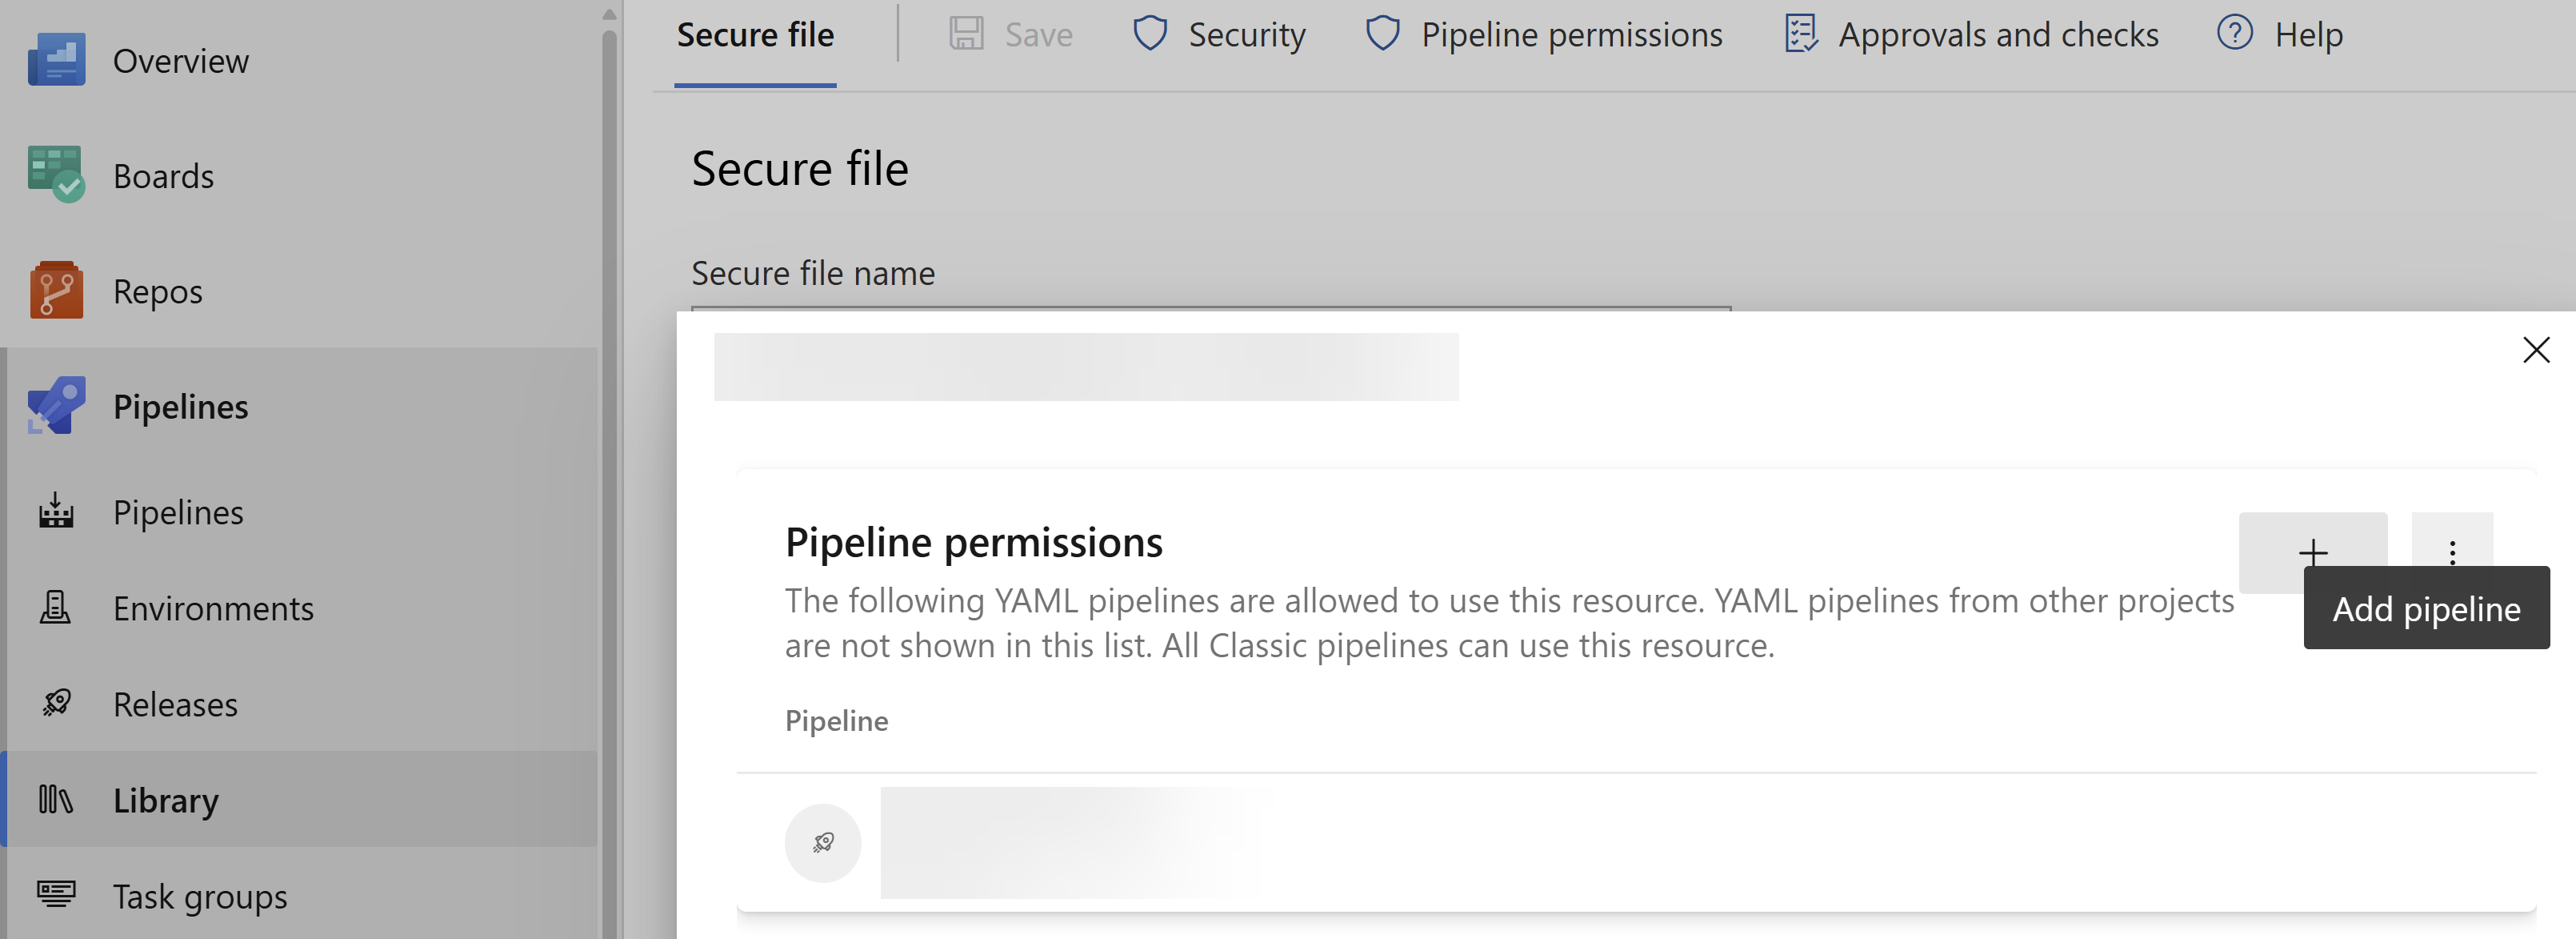Viewport: 2576px width, 939px height.
Task: Select the Pipelines rocket hub icon
Action: point(56,405)
